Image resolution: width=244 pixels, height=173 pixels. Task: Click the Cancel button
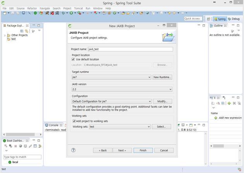[x=164, y=150]
